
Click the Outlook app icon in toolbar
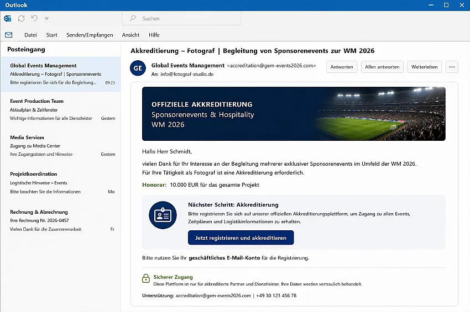[8, 19]
